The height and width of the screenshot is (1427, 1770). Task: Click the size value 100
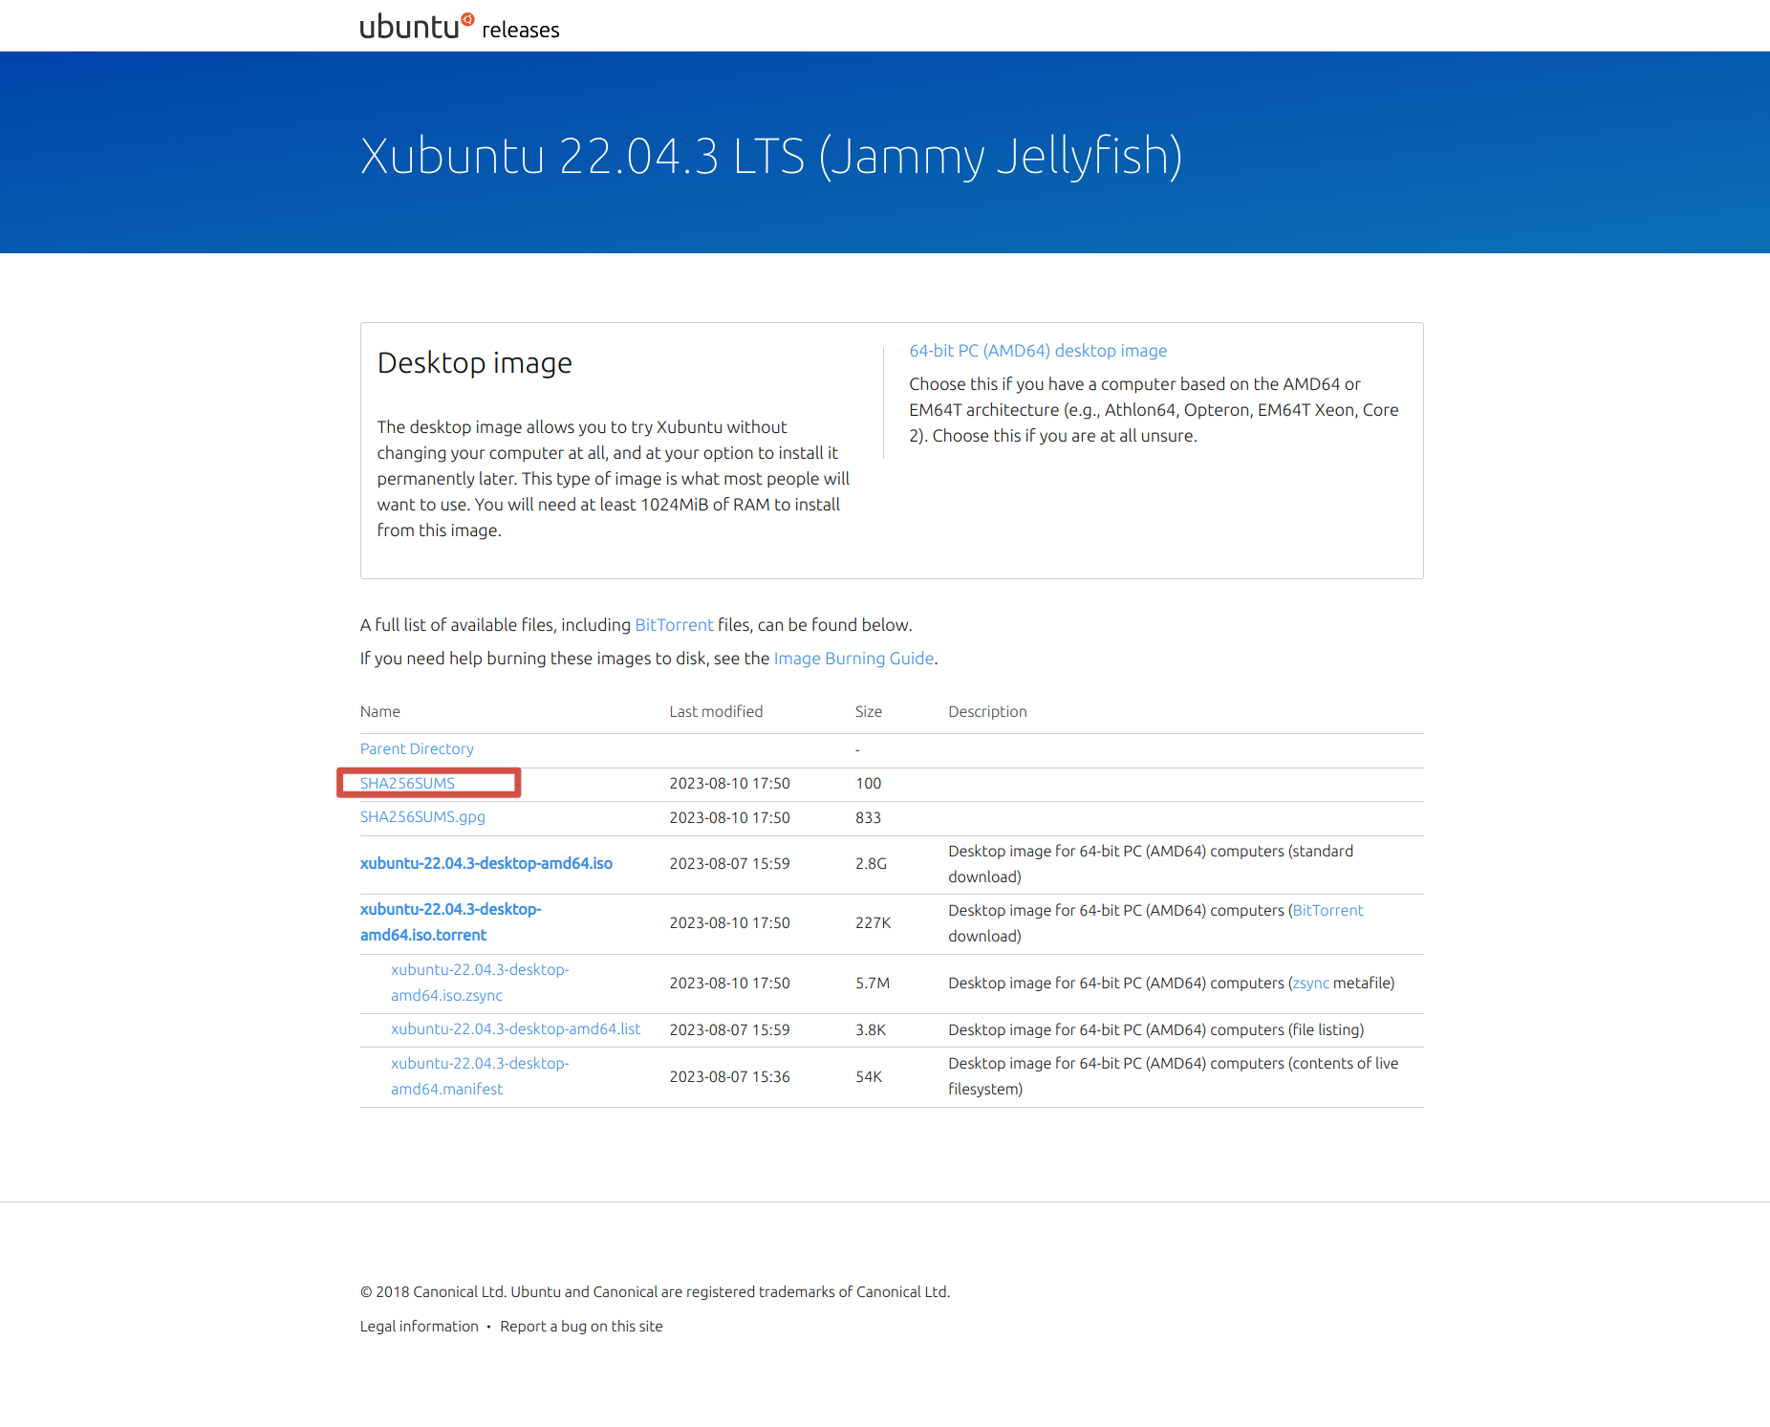click(x=868, y=784)
